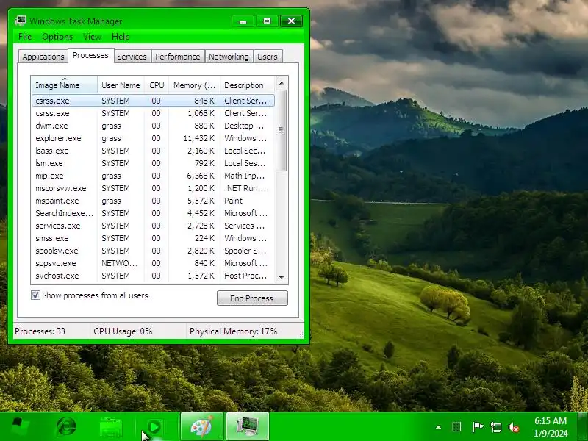Open the clock showing 6:15 AM
The image size is (588, 441).
(x=551, y=427)
